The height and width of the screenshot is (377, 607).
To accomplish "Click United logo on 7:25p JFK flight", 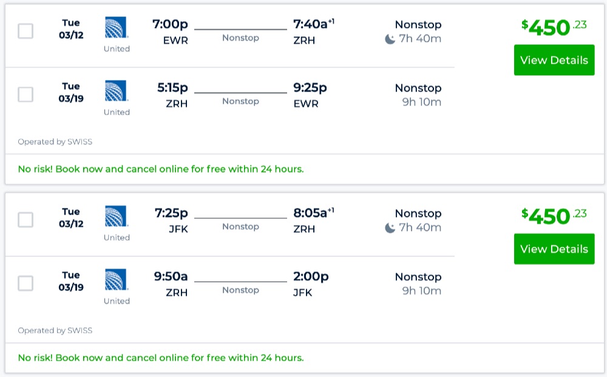I will click(x=116, y=216).
